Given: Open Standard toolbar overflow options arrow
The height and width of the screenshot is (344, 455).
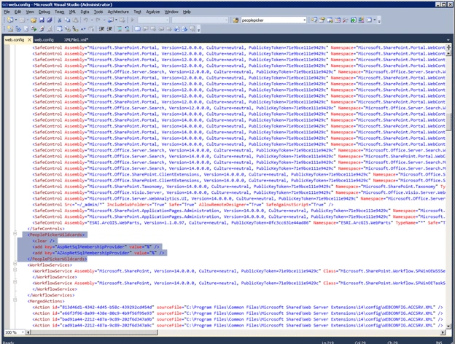Looking at the screenshot, I should 379,20.
